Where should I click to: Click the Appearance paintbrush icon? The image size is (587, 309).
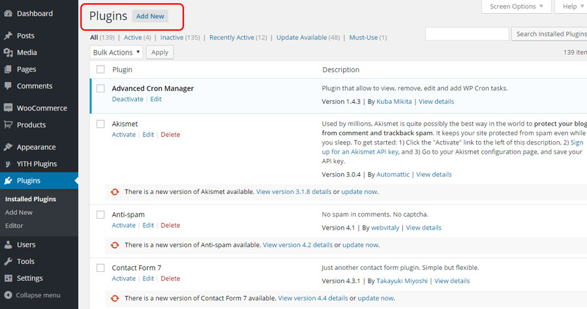pyautogui.click(x=8, y=147)
